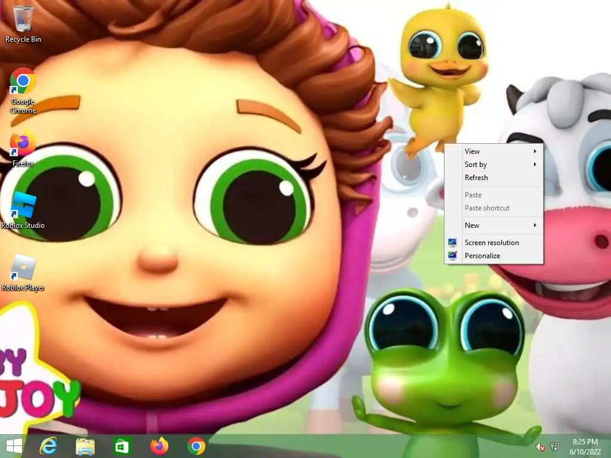Open the Windows Store taskbar icon
The image size is (611, 458).
(x=122, y=446)
